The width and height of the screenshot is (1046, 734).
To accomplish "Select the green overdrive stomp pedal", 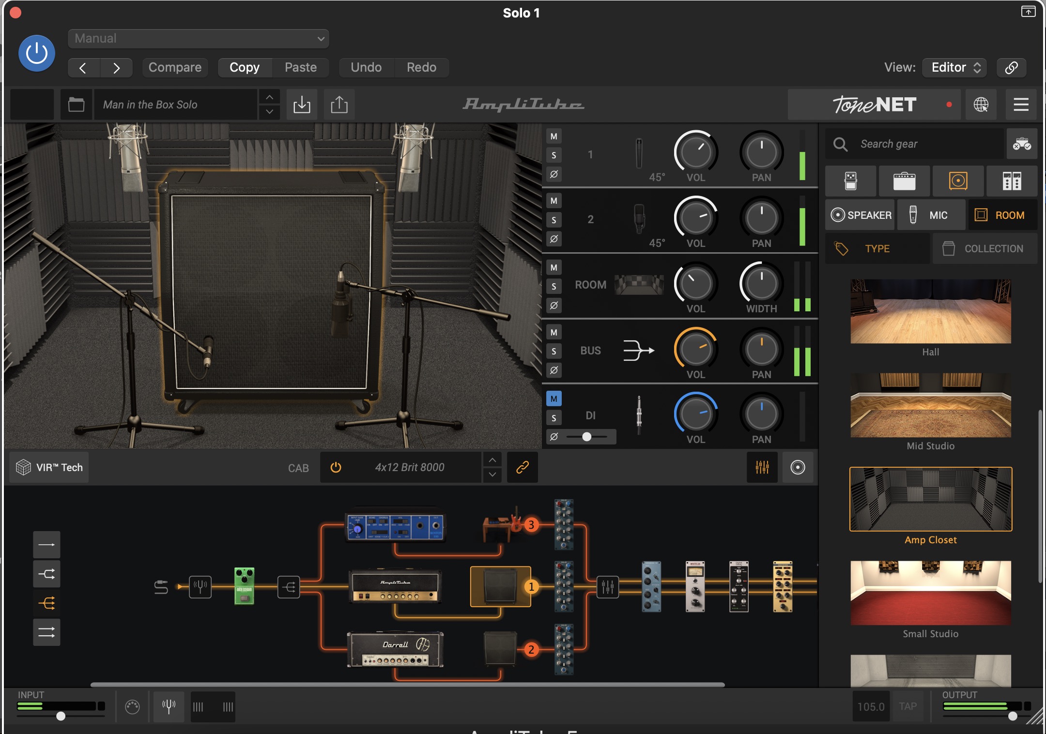I will pyautogui.click(x=244, y=586).
